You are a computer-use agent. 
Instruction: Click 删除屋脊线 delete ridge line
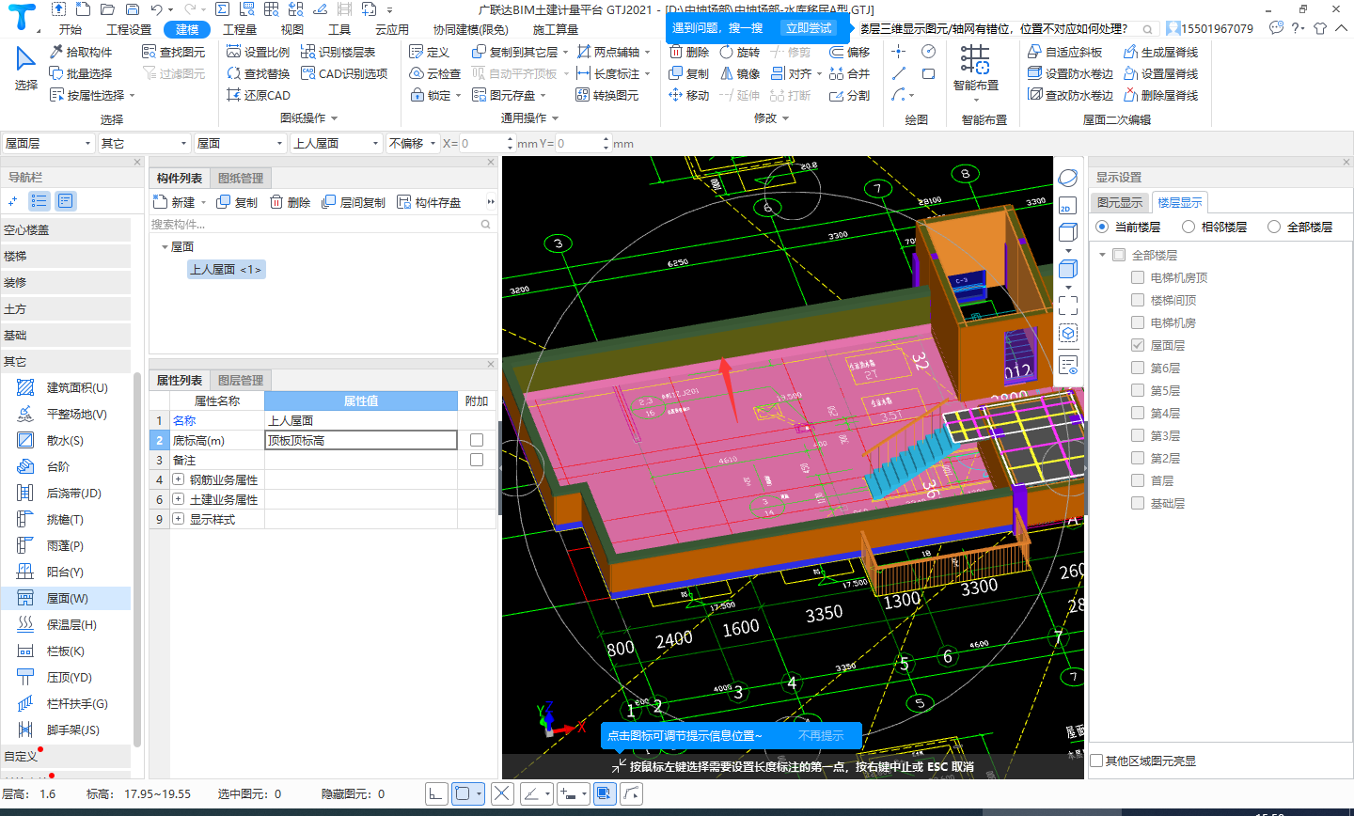(x=1161, y=95)
